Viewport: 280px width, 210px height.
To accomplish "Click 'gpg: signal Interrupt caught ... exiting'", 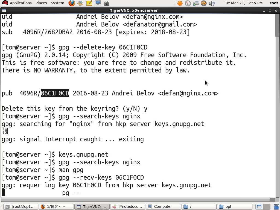I will (x=73, y=139).
